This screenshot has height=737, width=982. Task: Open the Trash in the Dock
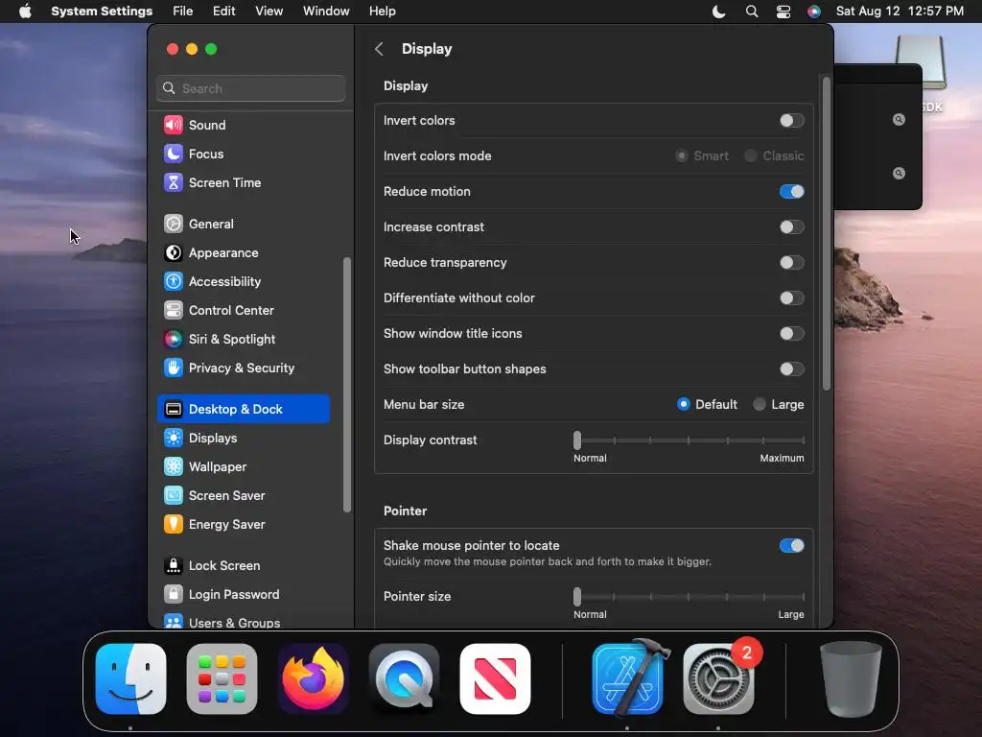[851, 678]
